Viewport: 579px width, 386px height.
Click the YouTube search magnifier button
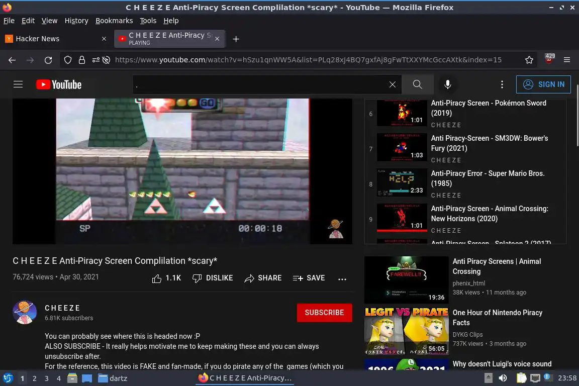tap(417, 84)
